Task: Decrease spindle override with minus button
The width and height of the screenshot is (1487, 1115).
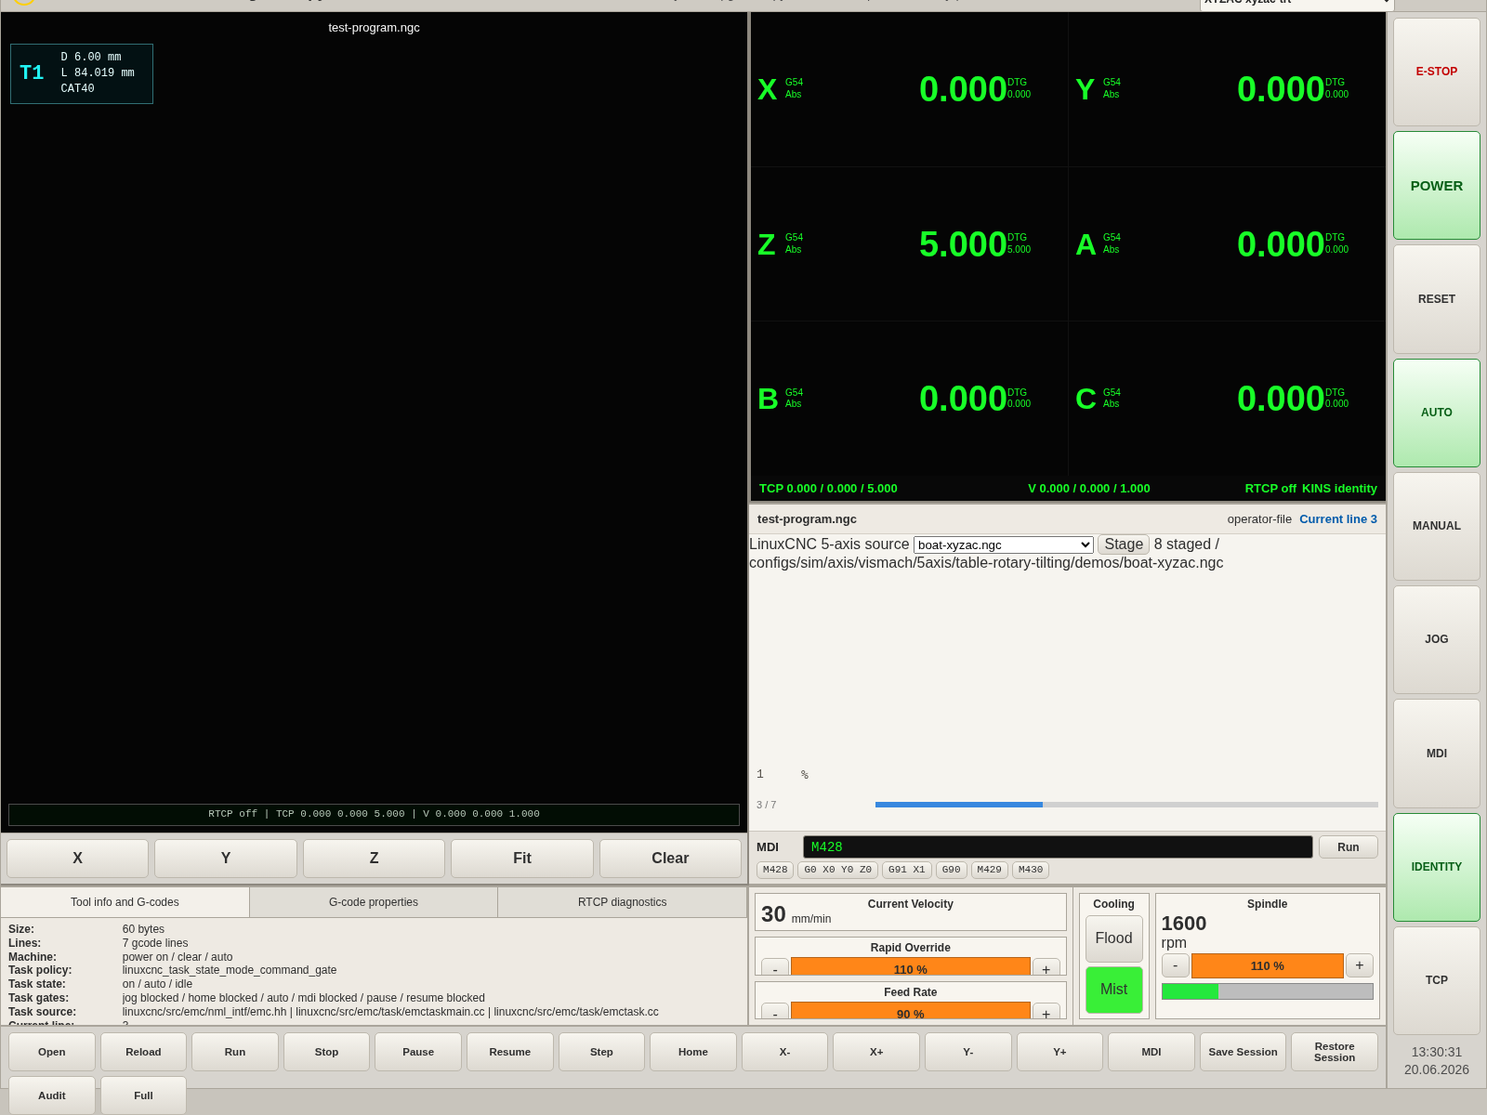Action: [x=1175, y=965]
